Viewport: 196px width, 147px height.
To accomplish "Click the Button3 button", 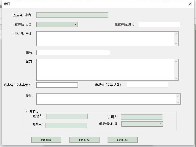I will coord(122,140).
